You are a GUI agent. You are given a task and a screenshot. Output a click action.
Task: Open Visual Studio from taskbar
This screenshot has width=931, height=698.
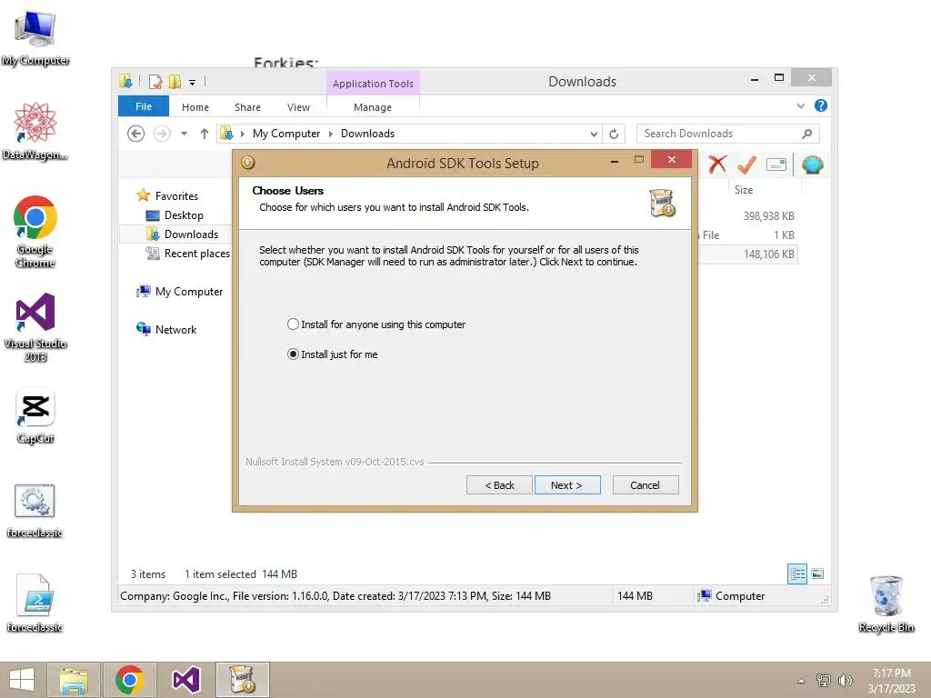click(185, 680)
